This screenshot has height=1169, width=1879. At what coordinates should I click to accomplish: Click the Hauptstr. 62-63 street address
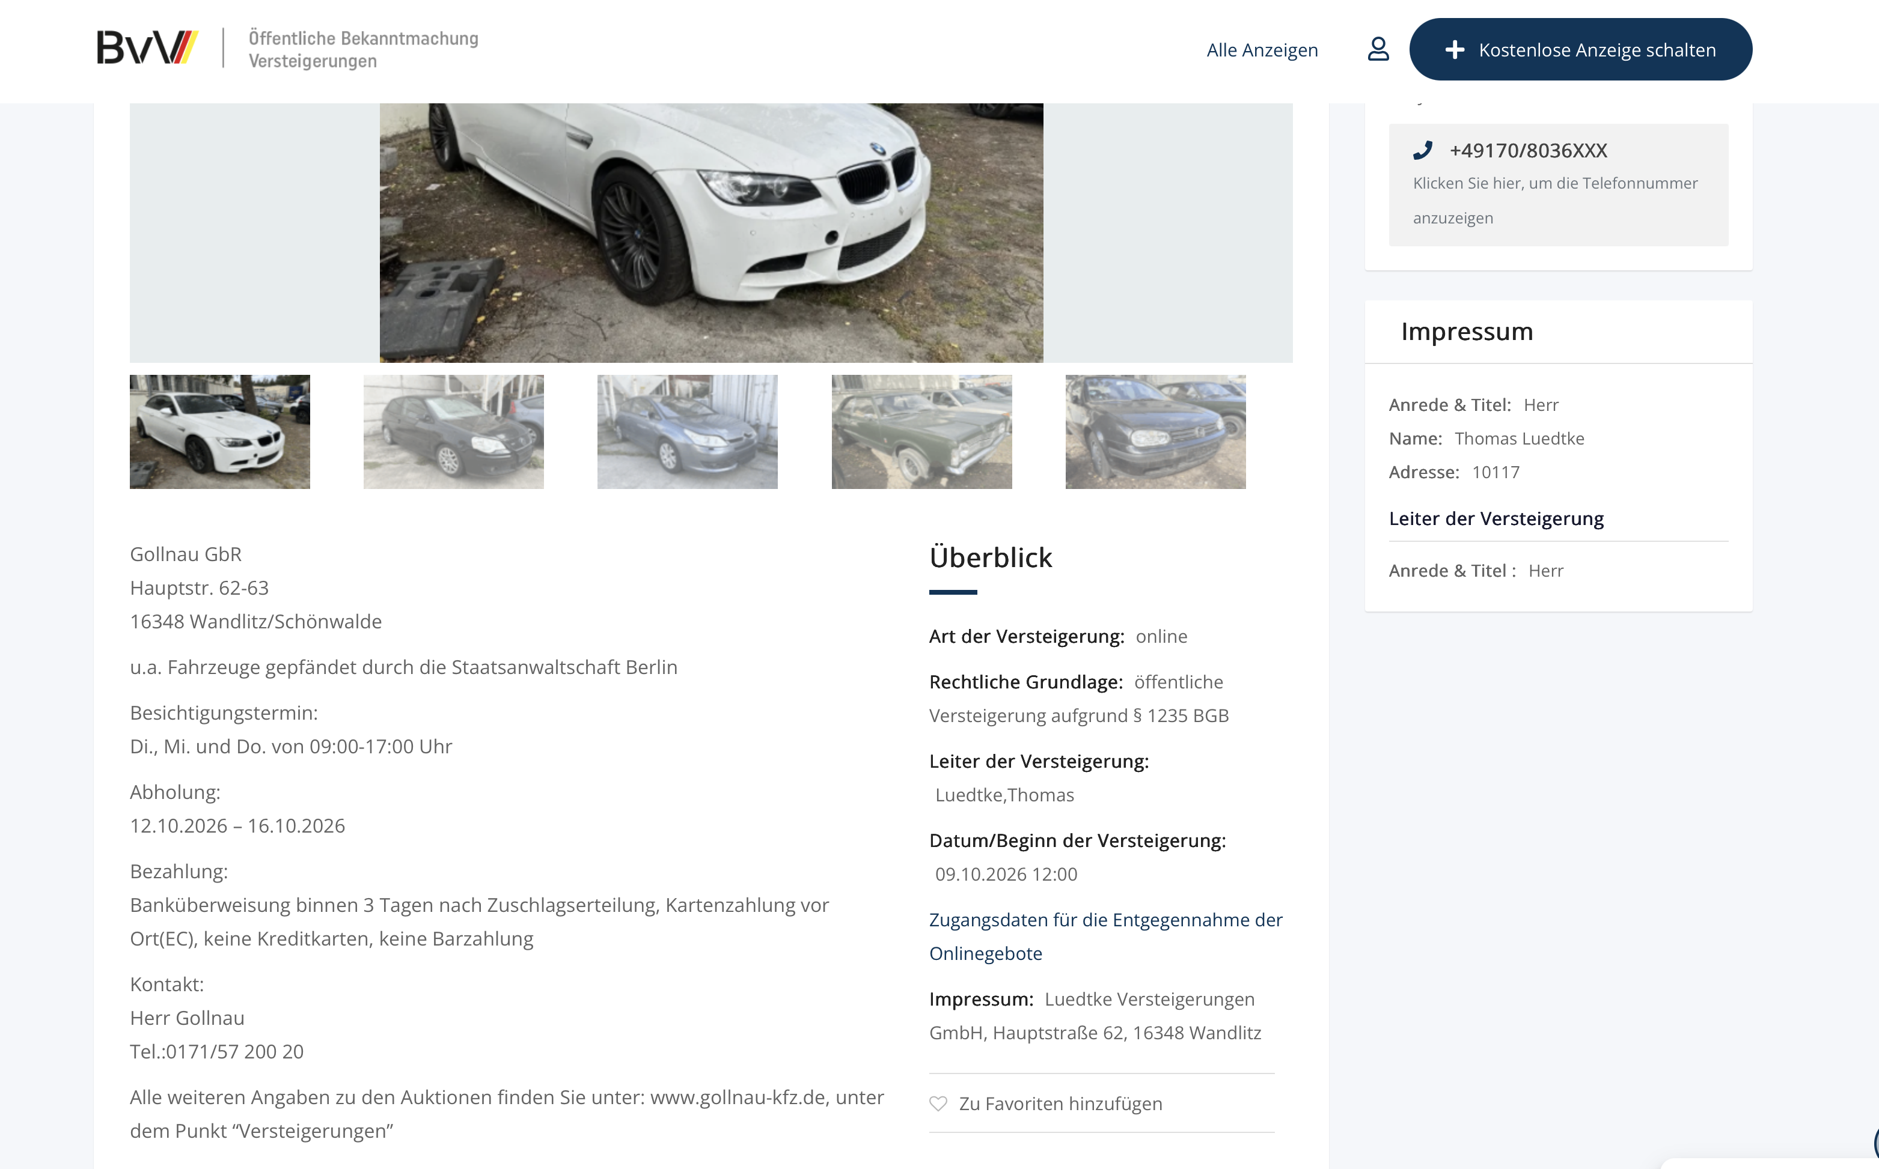pos(199,588)
